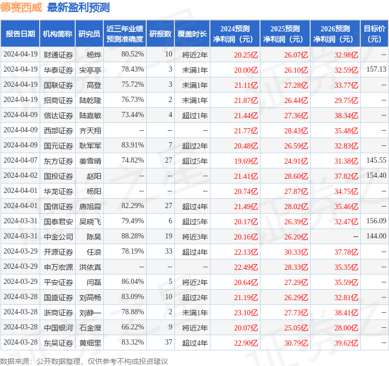Viewport: 389px width, 366px height.
Task: Click target price 154.40
Action: pos(376,176)
